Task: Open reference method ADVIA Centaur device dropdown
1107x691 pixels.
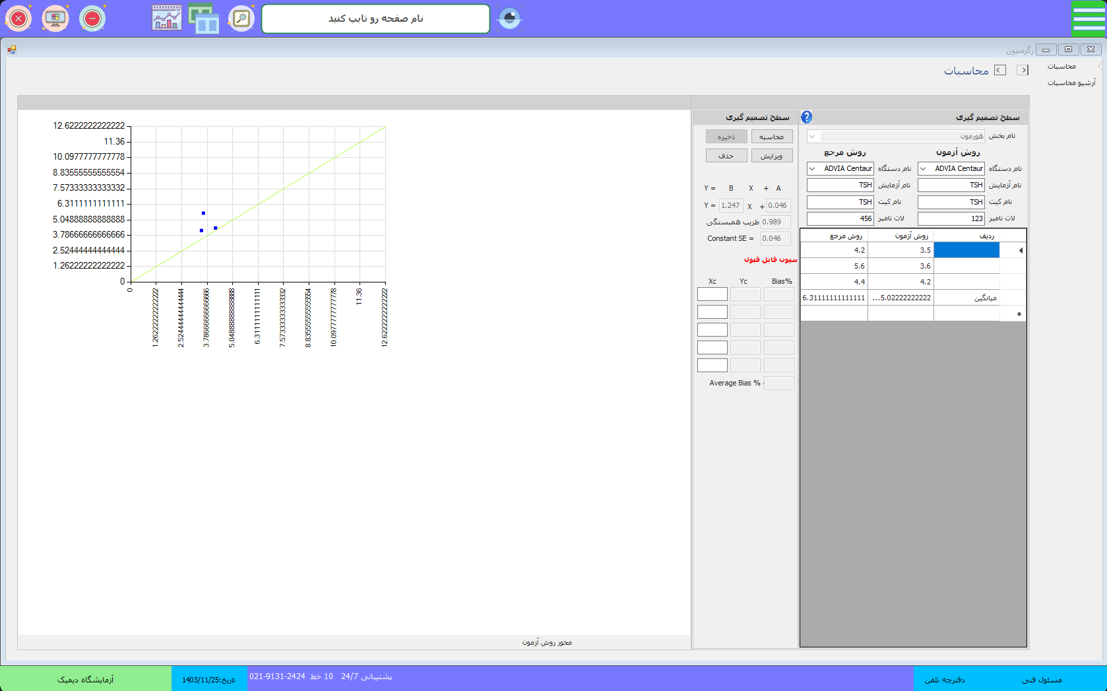Action: tap(812, 169)
